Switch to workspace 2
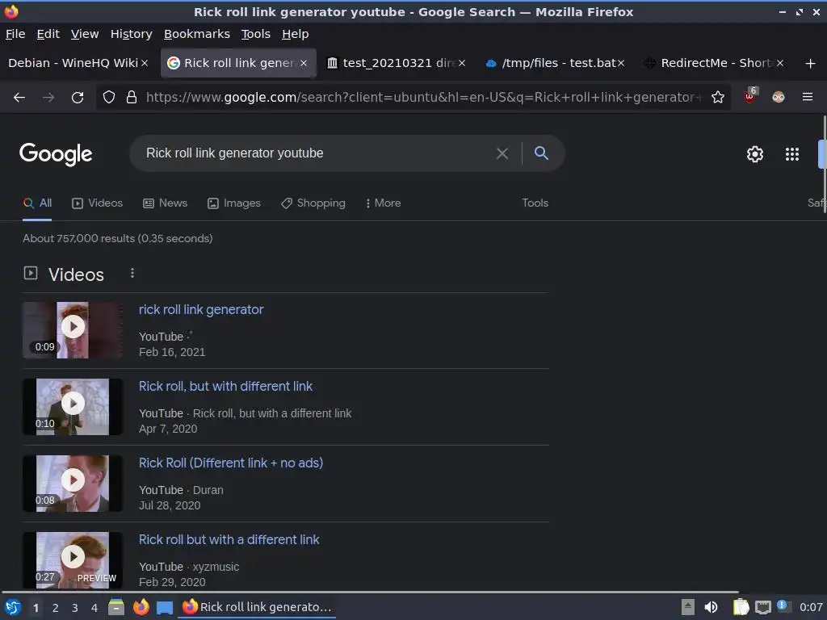Image resolution: width=827 pixels, height=620 pixels. tap(56, 608)
